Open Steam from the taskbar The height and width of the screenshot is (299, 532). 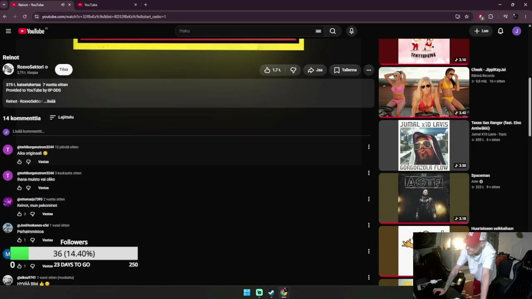point(271,293)
